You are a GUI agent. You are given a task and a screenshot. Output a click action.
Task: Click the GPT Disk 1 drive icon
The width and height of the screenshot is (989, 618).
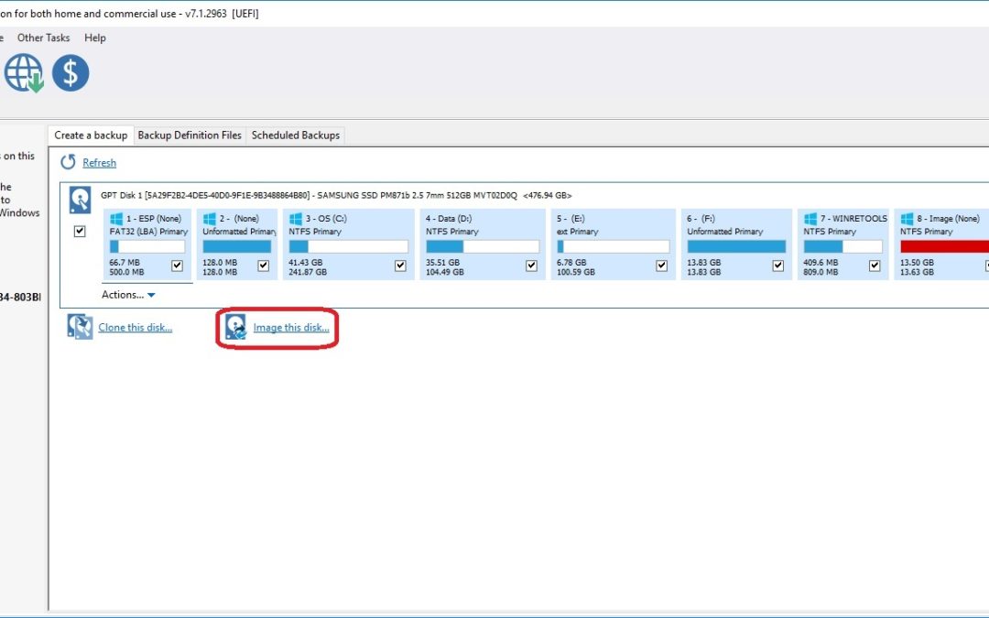pyautogui.click(x=81, y=200)
